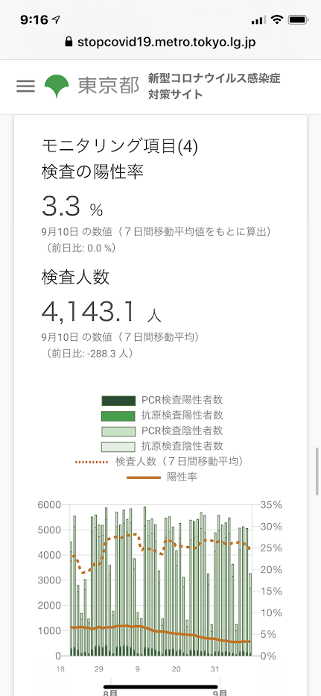Tap the stopcovid19.metro.tokyo.lg.jp address bar

tap(161, 43)
